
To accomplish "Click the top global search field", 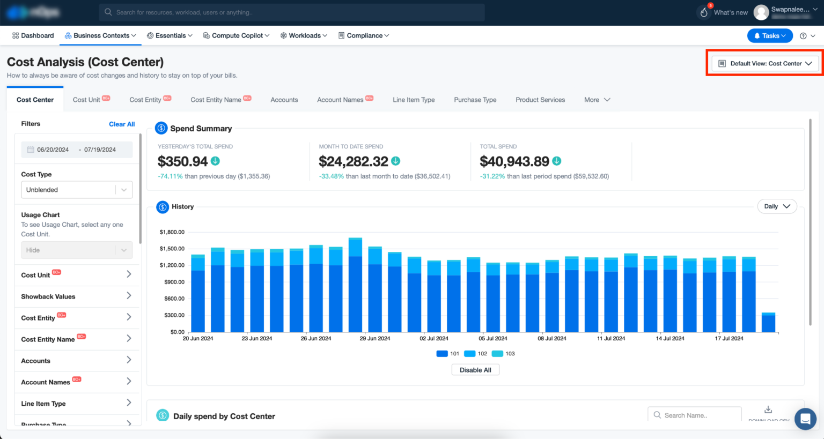I will [291, 12].
